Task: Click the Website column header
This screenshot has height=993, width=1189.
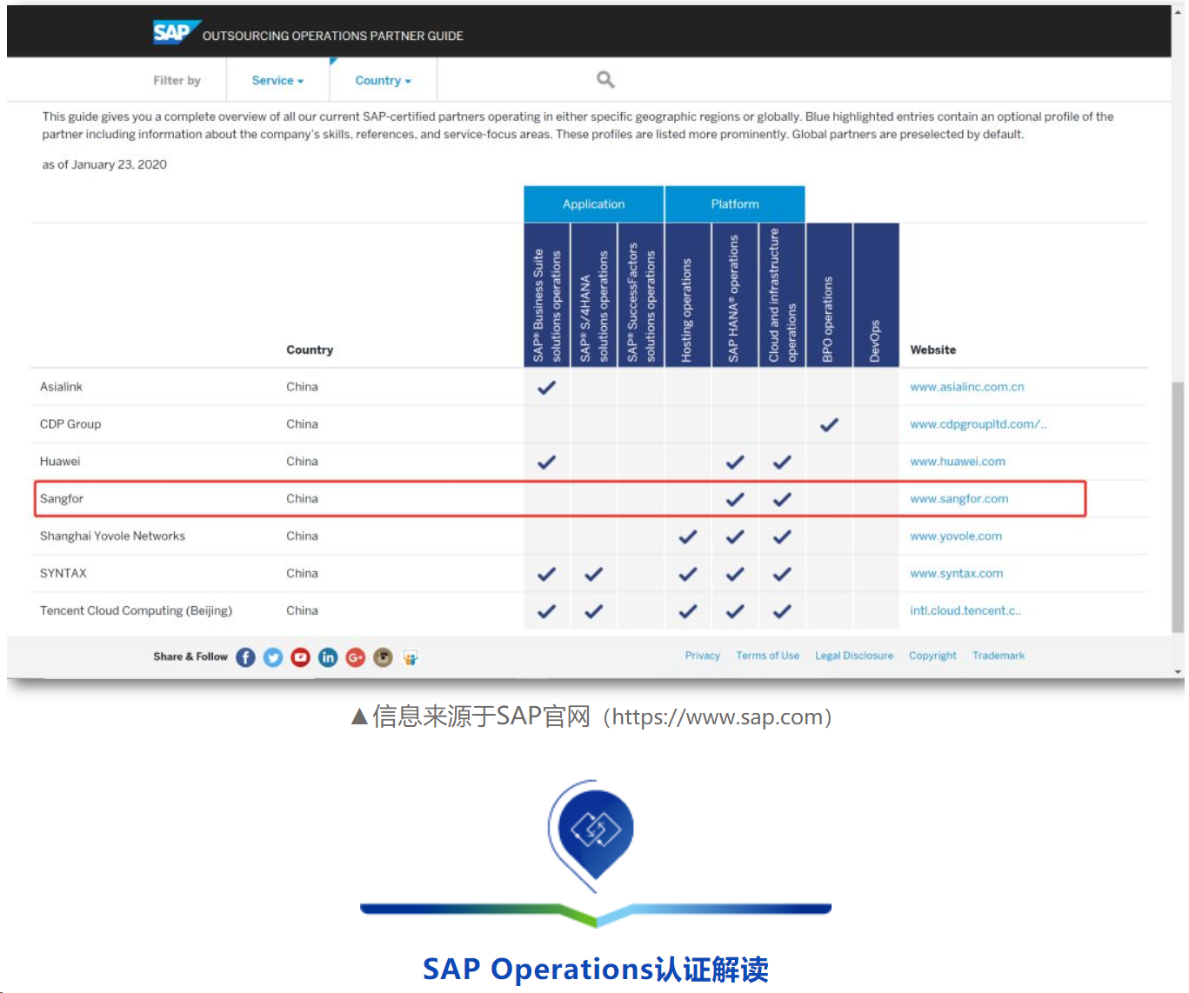Action: tap(933, 350)
